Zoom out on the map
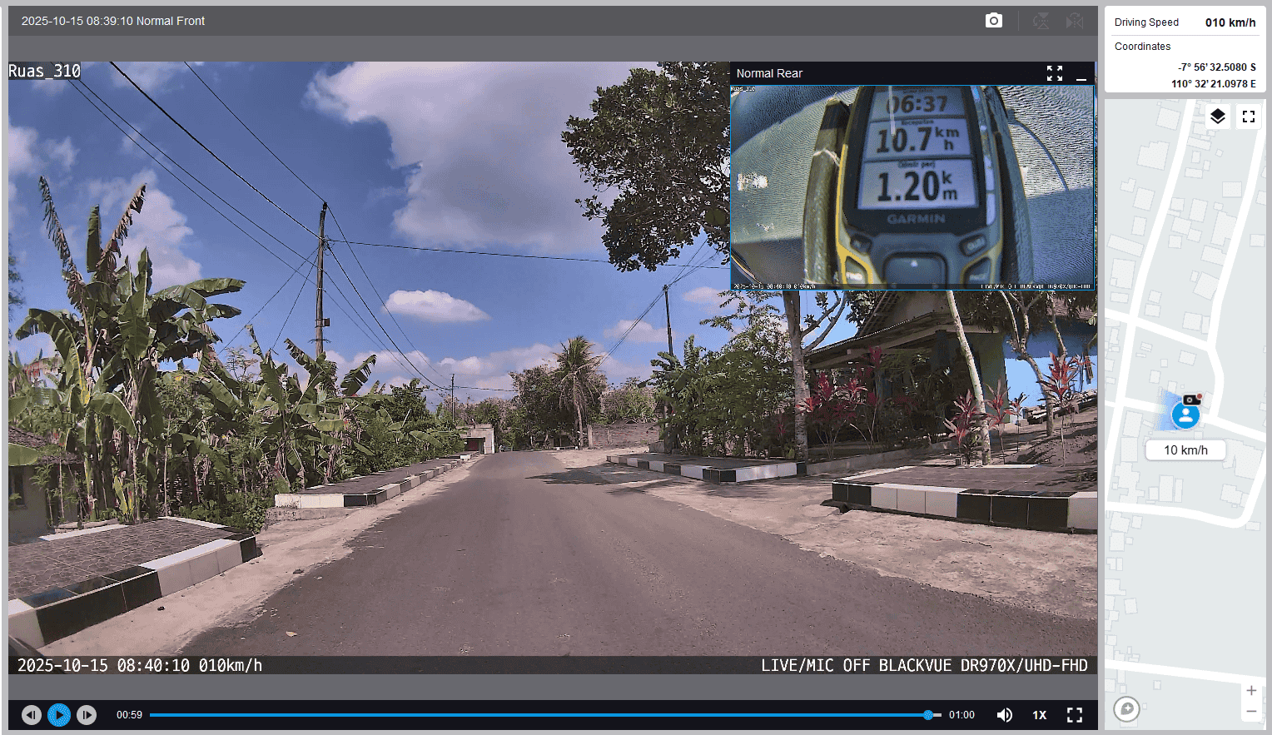This screenshot has width=1272, height=735. (x=1251, y=711)
